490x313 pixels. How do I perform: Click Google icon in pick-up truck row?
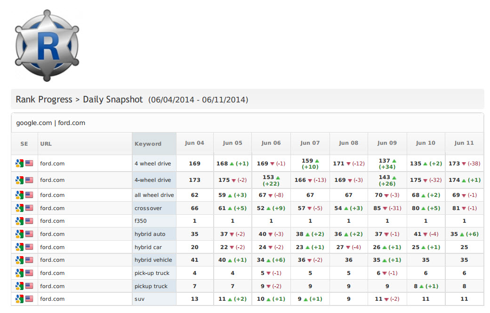[19, 273]
